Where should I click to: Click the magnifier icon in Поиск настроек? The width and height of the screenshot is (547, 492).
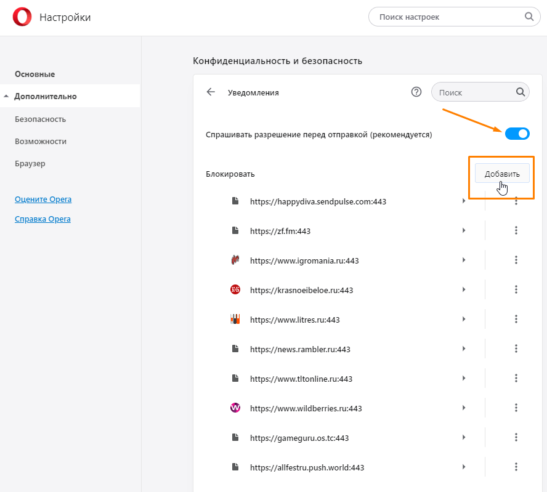pyautogui.click(x=529, y=17)
